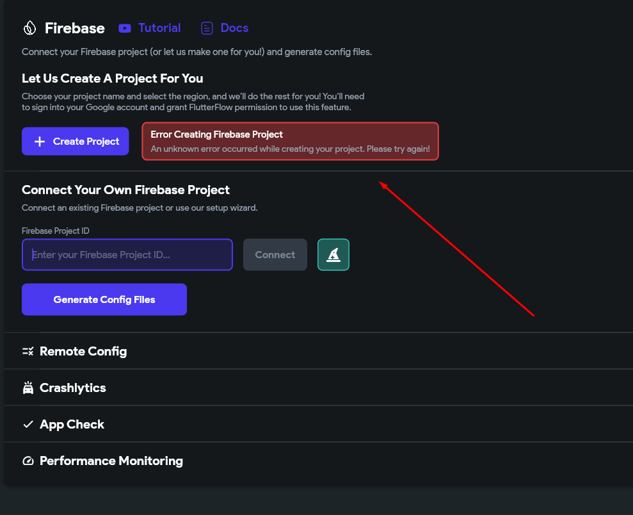Click the Remote Config list icon

[x=28, y=351]
